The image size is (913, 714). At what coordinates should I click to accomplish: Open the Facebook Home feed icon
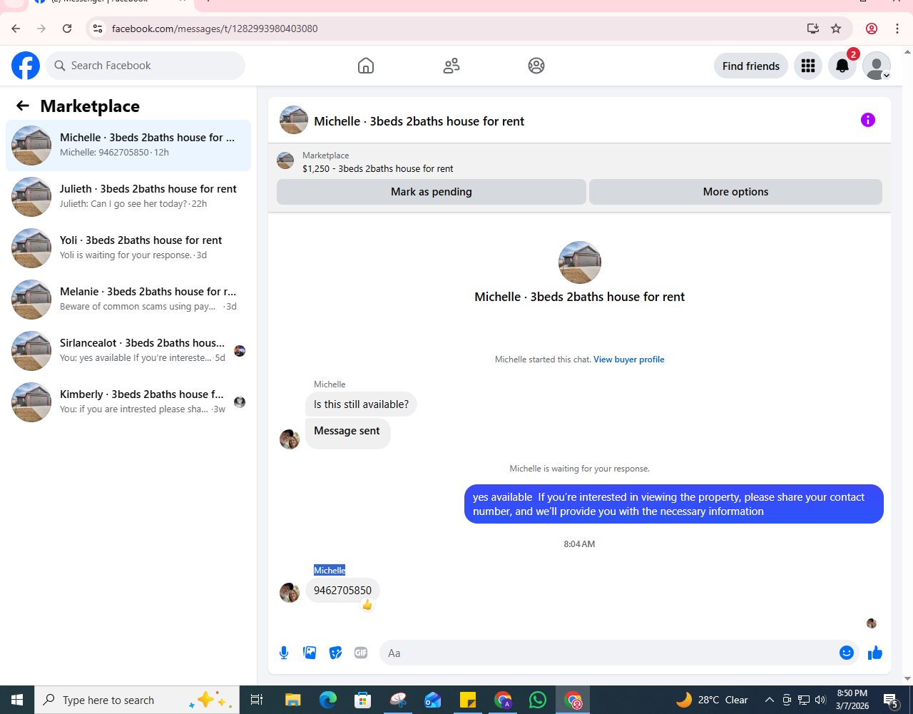366,66
